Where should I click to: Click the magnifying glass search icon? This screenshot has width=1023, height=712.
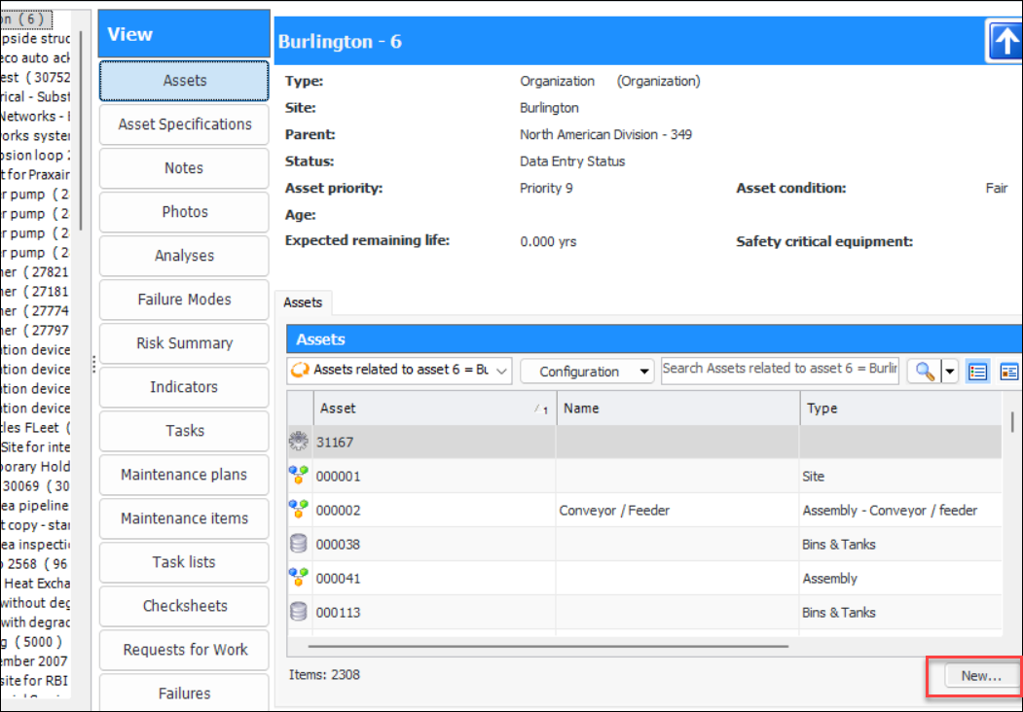923,371
